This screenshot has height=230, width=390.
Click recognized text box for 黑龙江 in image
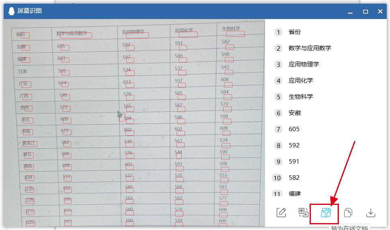[x=30, y=144]
